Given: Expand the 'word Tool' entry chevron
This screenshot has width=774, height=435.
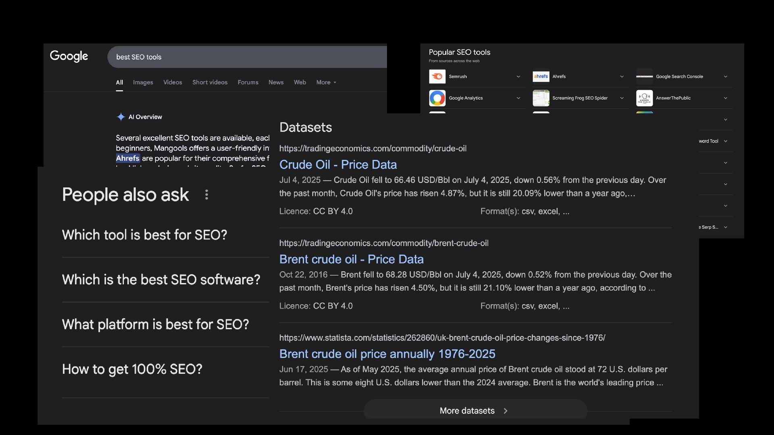Looking at the screenshot, I should (726, 141).
